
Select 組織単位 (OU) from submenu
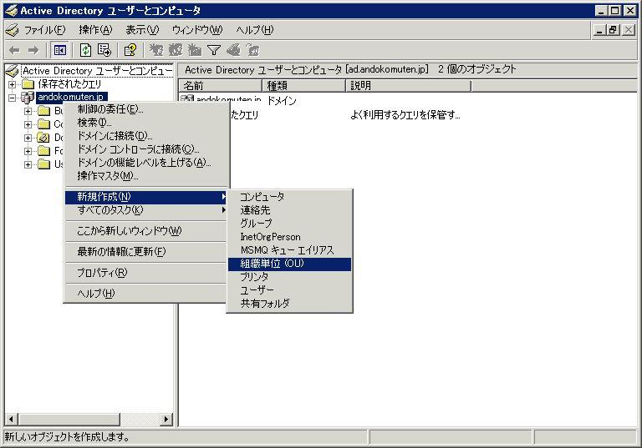point(289,264)
